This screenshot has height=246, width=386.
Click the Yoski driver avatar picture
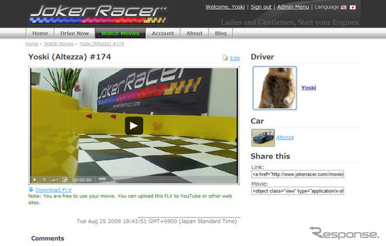tap(275, 88)
